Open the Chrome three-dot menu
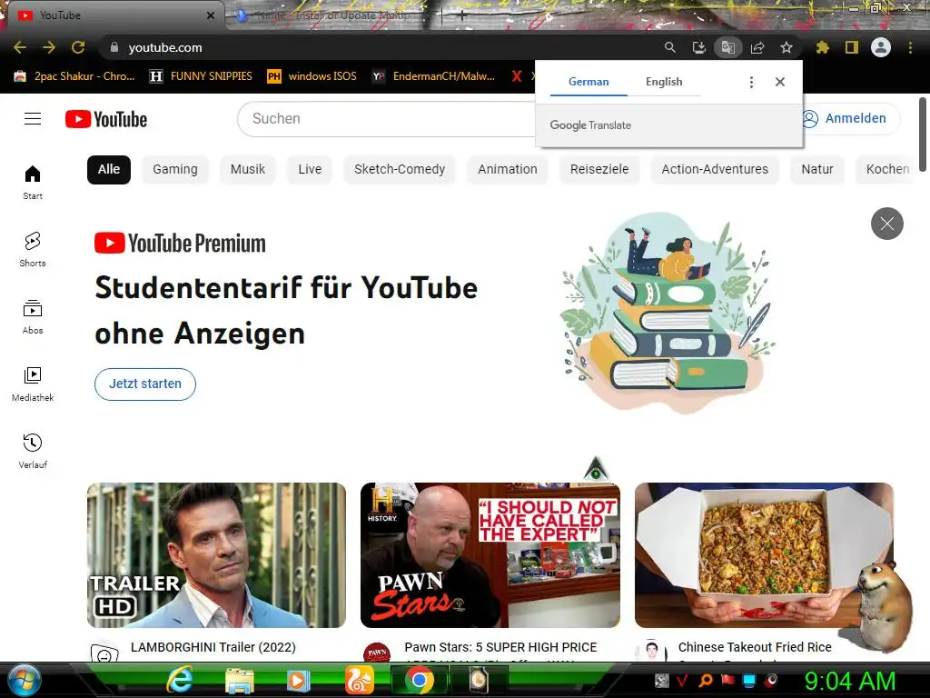The width and height of the screenshot is (930, 698). pos(910,47)
